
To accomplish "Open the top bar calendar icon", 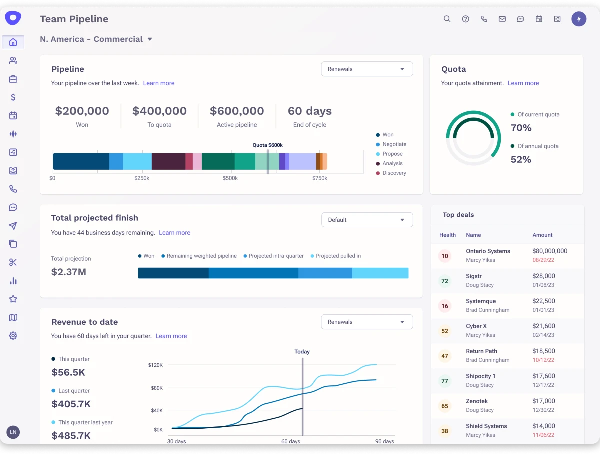I will (539, 19).
